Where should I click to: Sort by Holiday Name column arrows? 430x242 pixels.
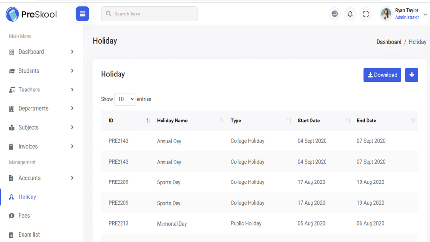pyautogui.click(x=222, y=121)
